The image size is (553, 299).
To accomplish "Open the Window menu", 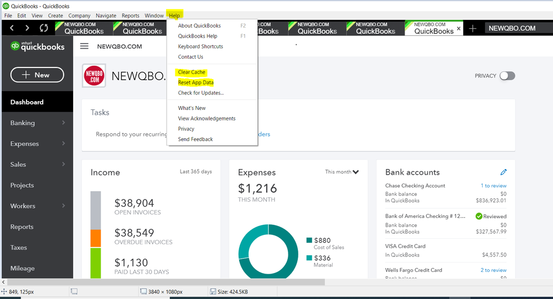I will (x=154, y=15).
